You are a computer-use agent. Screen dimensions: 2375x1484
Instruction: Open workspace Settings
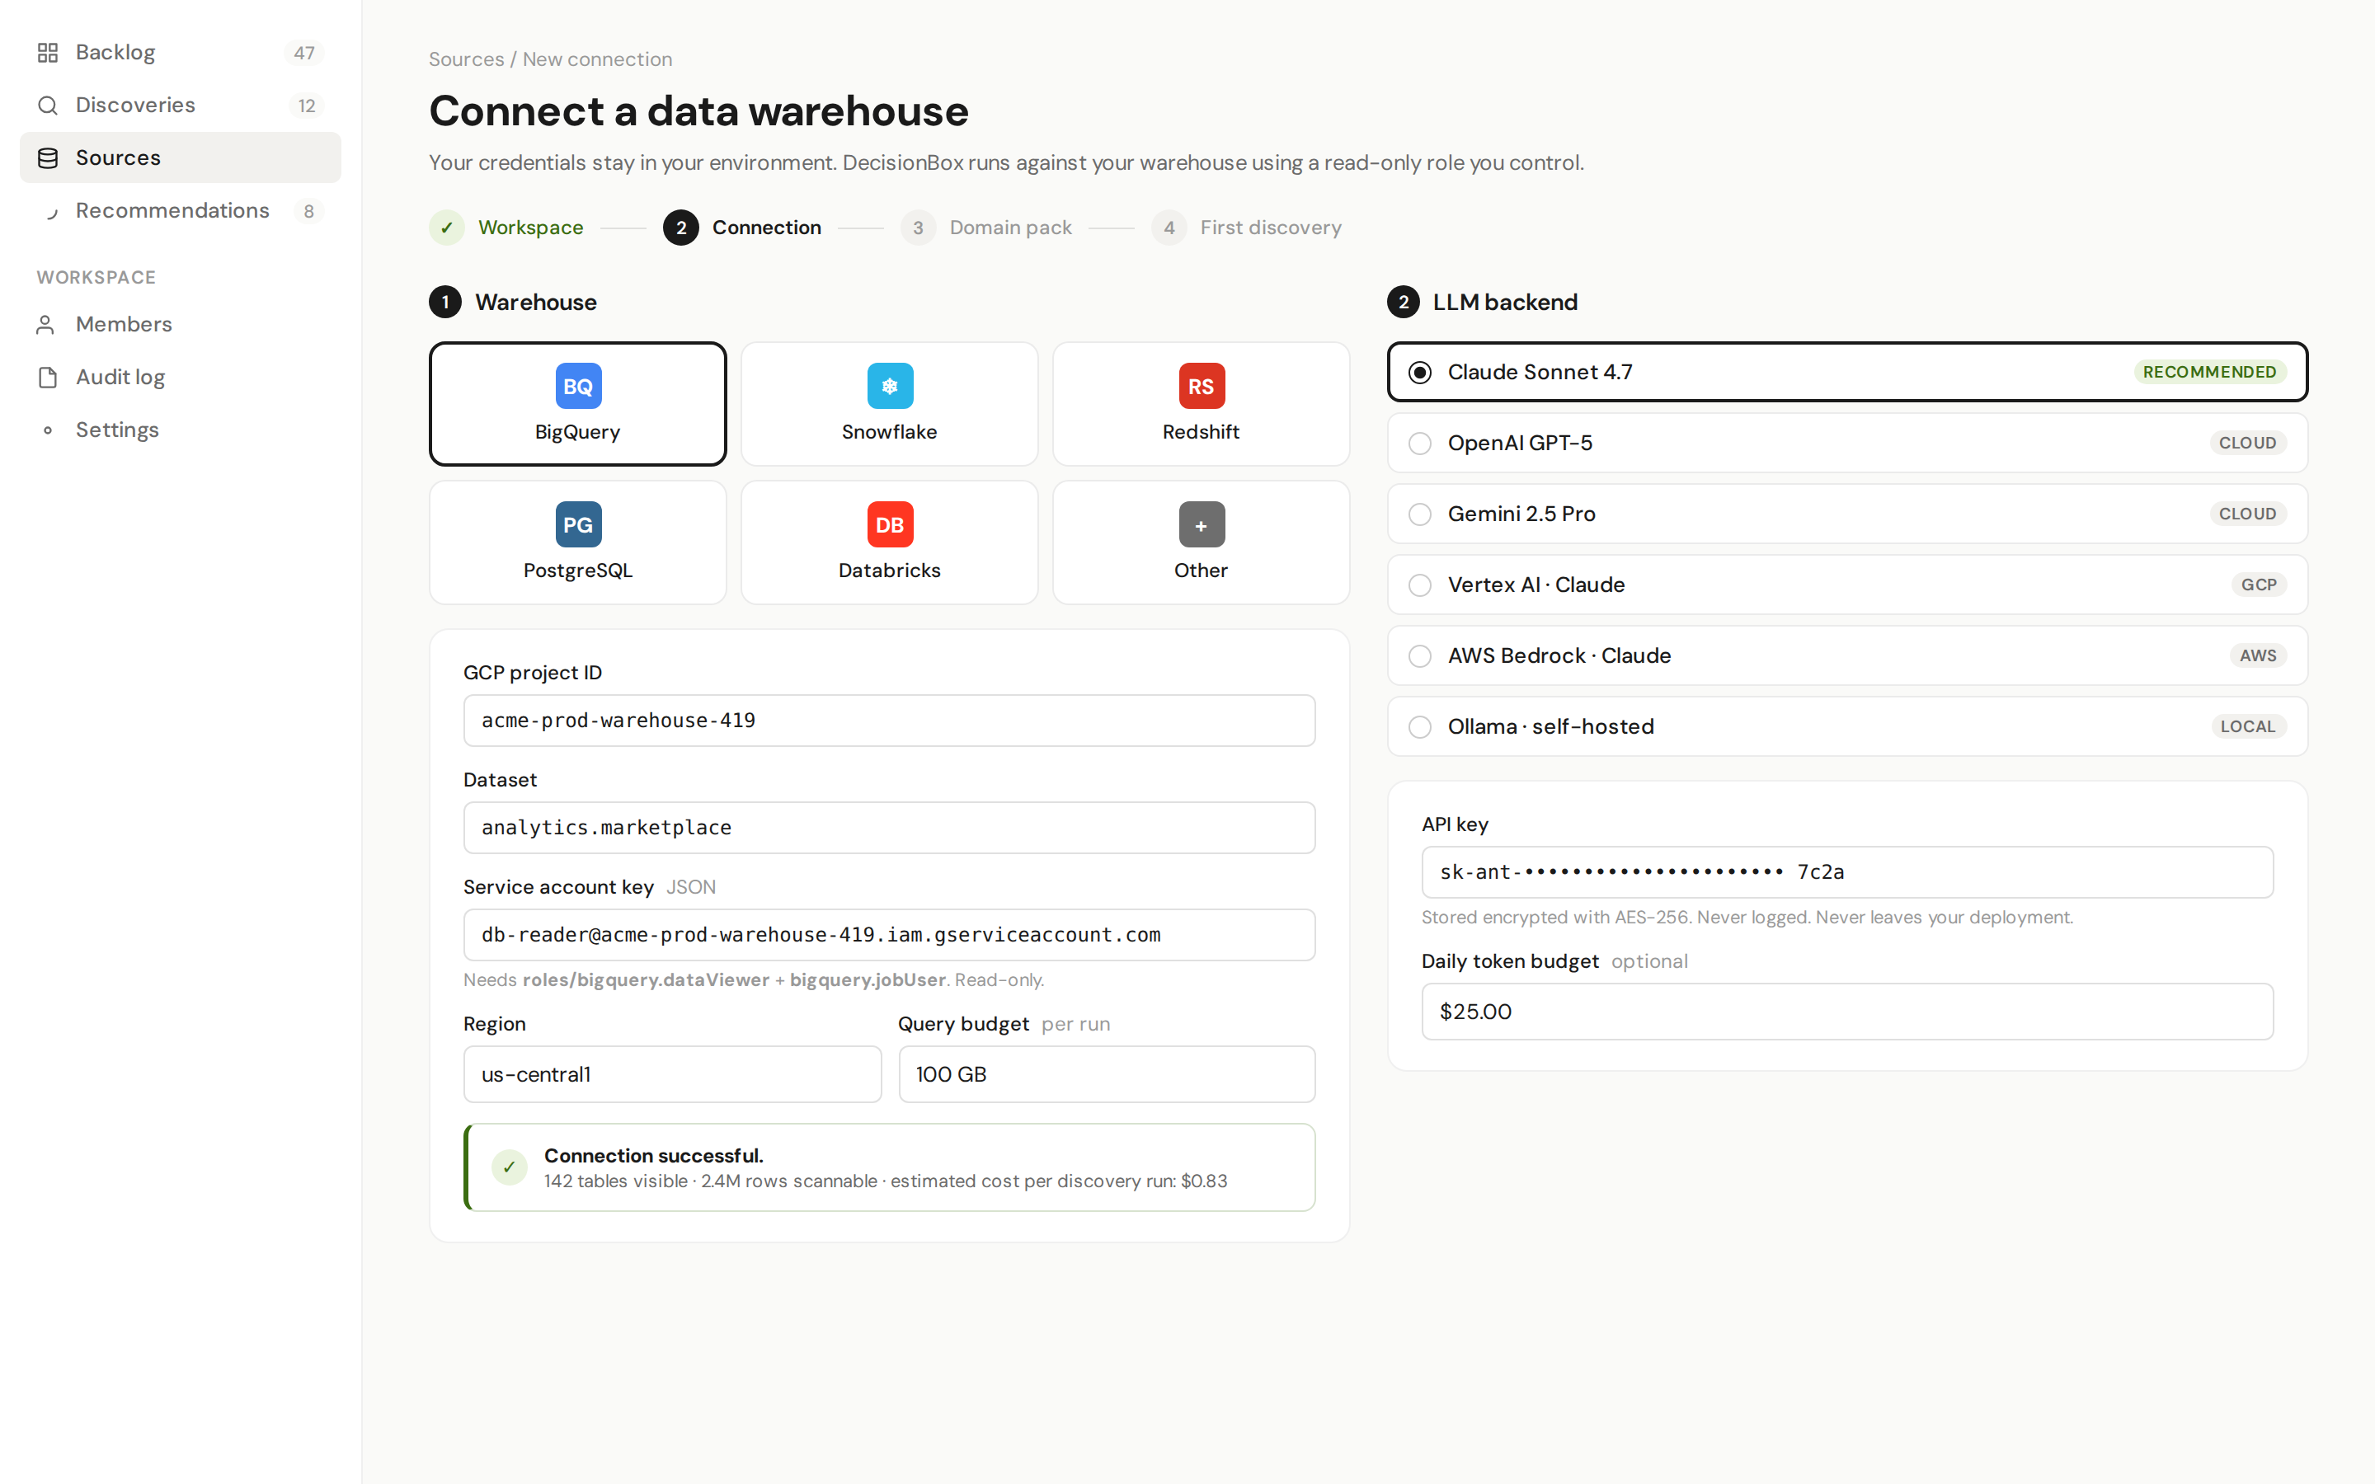coord(181,431)
